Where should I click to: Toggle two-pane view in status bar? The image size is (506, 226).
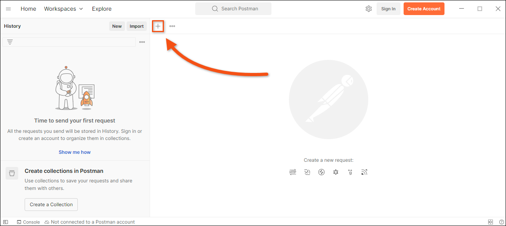[x=491, y=222]
